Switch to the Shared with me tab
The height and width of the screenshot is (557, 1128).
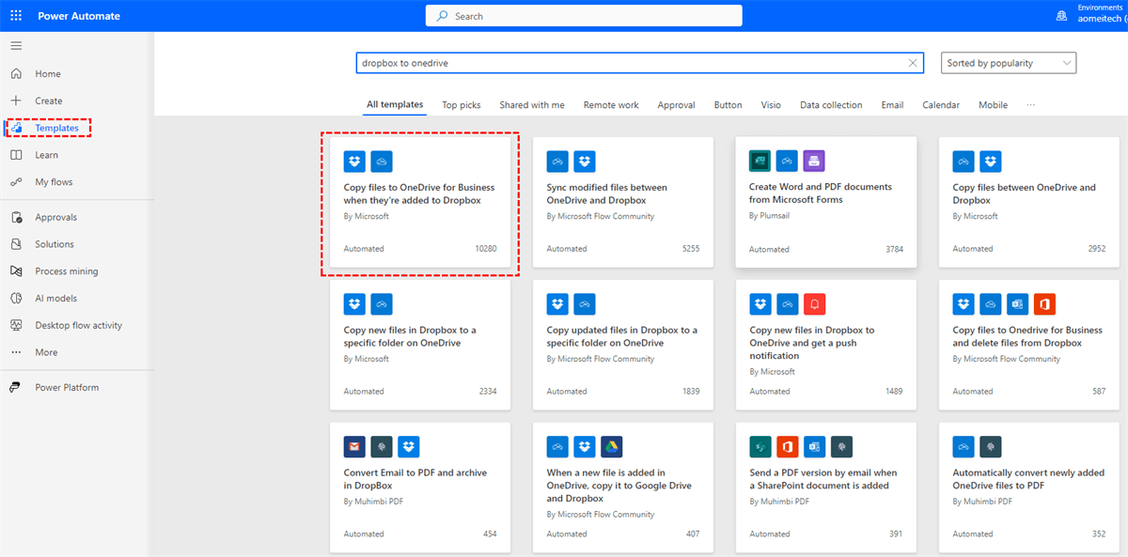(532, 105)
